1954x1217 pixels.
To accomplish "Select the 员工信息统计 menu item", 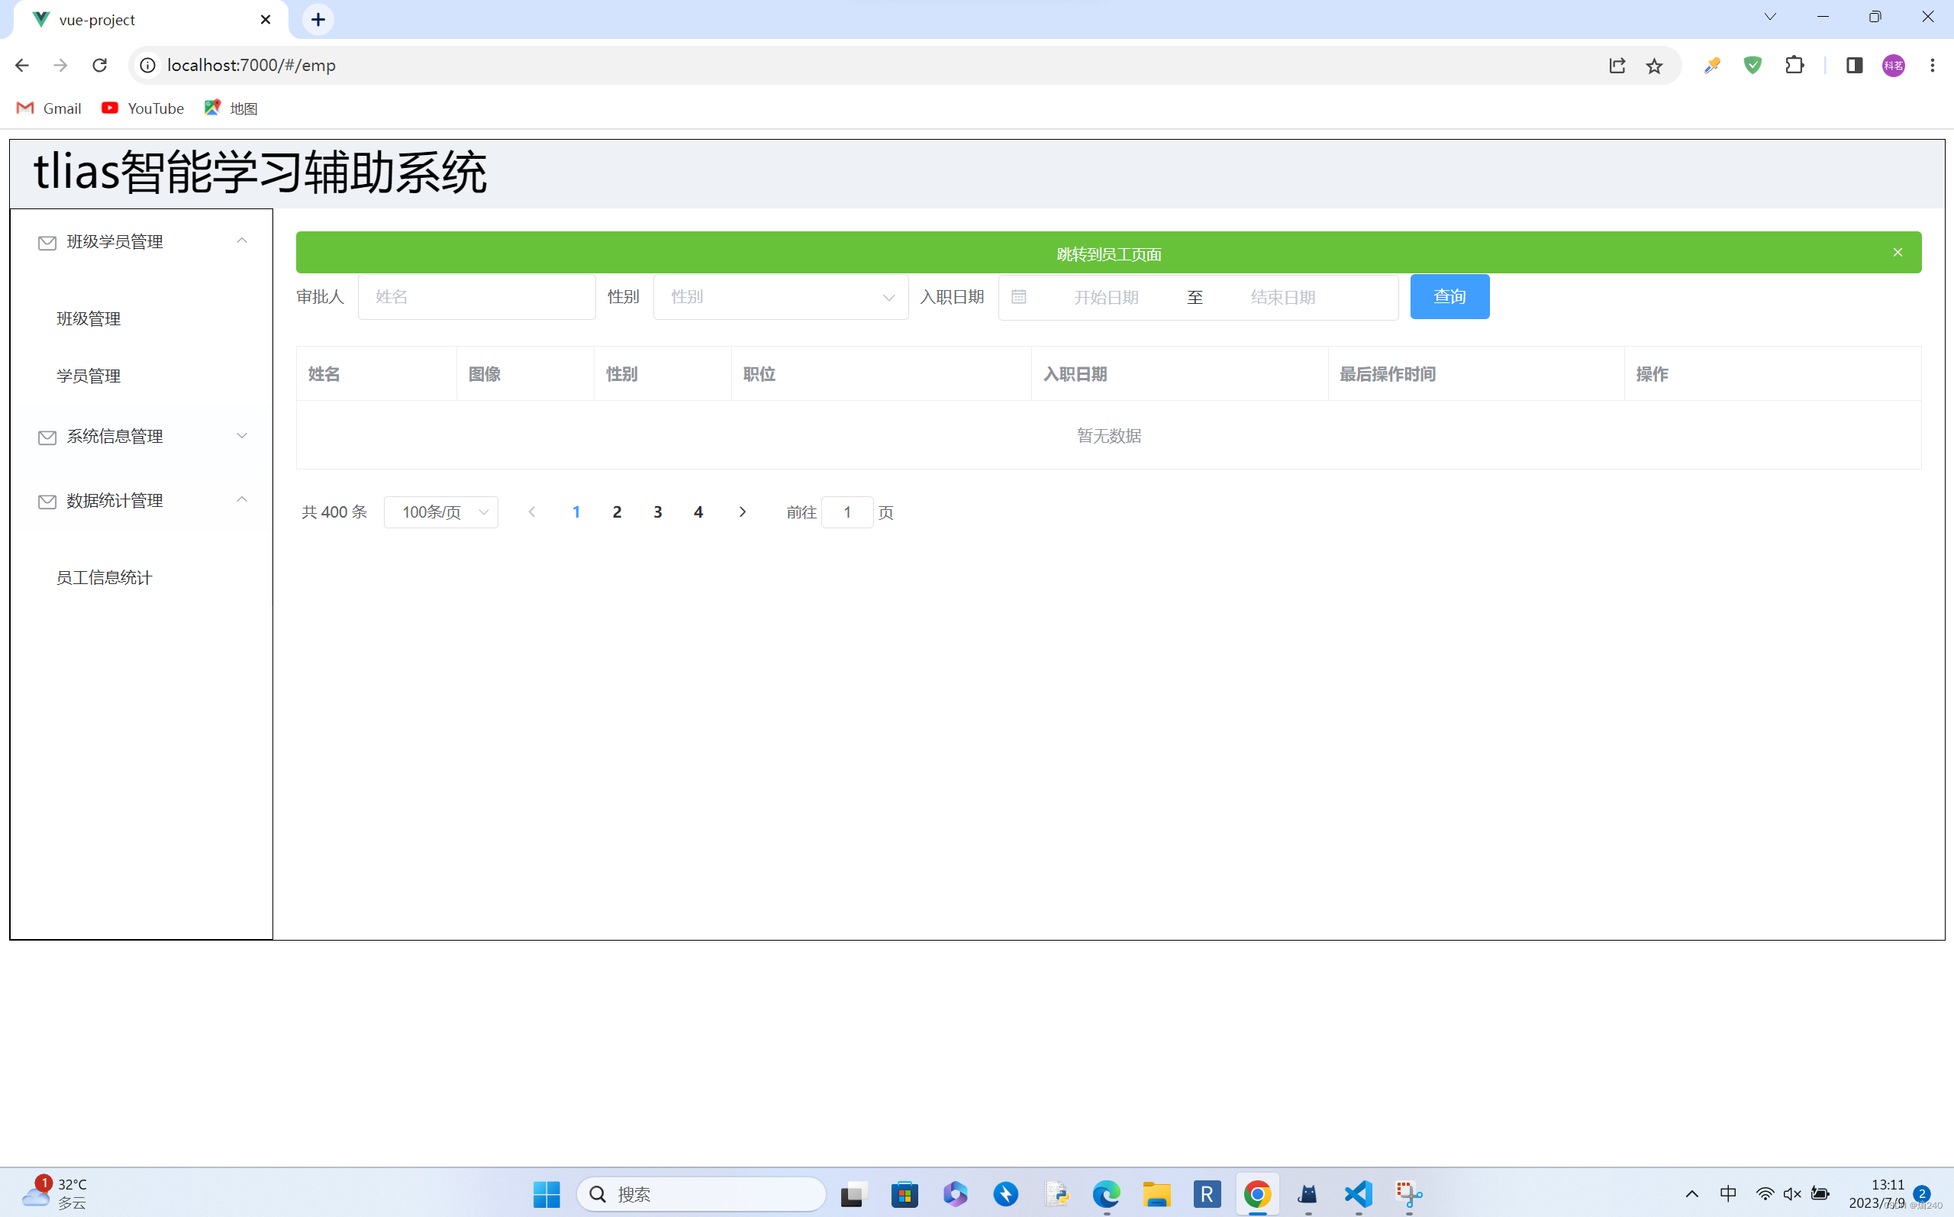I will 105,576.
